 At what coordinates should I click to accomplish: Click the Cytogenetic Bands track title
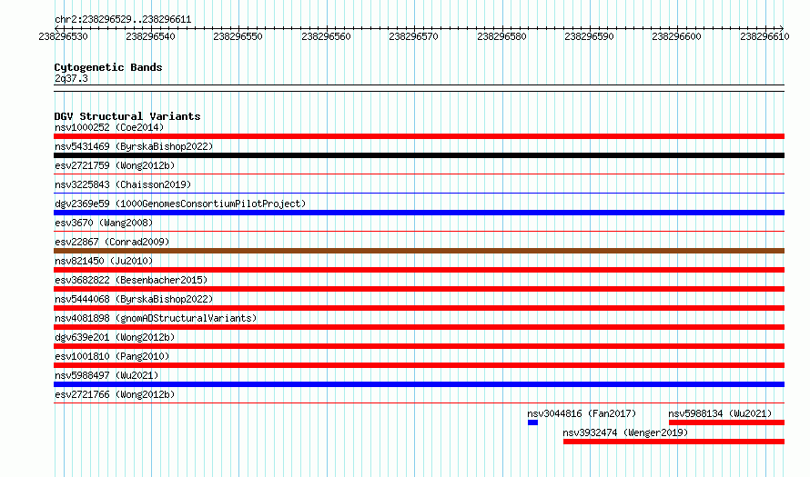pyautogui.click(x=108, y=67)
